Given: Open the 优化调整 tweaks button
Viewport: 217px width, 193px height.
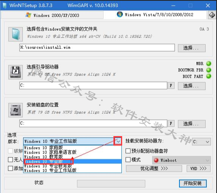Looking at the screenshot, I should [154, 168].
